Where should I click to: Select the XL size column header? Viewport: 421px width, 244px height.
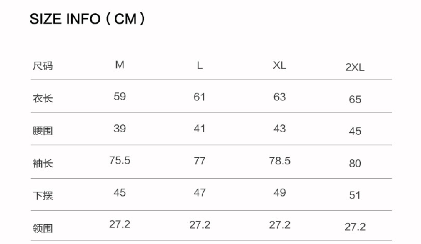[x=279, y=65]
